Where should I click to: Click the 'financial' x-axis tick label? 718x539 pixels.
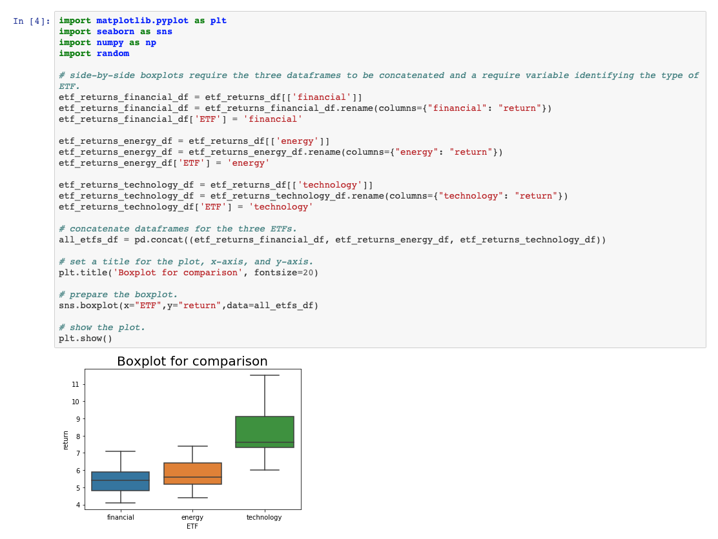(120, 517)
